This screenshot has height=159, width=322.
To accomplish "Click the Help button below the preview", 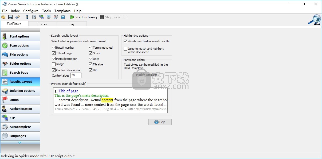I will click(160, 122).
